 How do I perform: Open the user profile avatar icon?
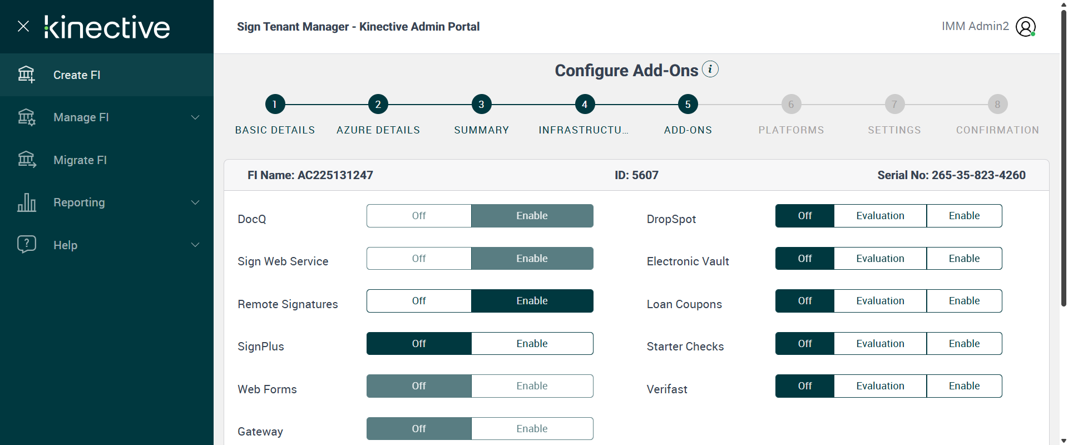1025,27
